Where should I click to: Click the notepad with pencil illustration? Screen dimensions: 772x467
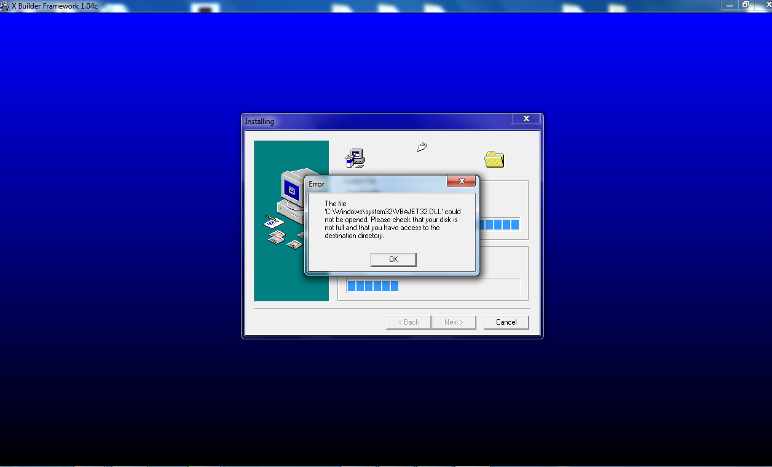(x=272, y=221)
